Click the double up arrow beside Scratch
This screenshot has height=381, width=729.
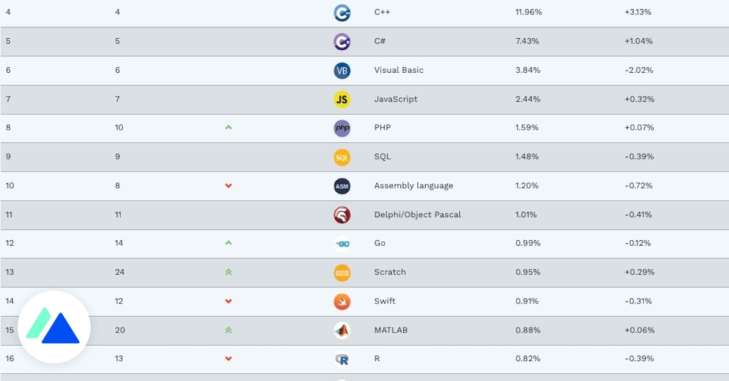click(228, 272)
